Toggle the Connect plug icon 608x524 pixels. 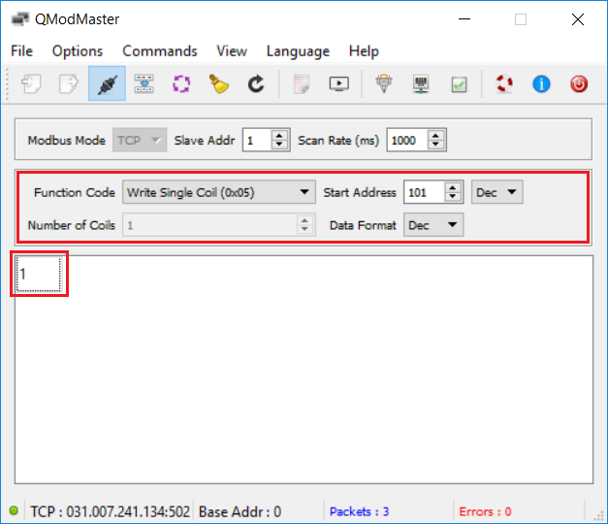point(107,83)
